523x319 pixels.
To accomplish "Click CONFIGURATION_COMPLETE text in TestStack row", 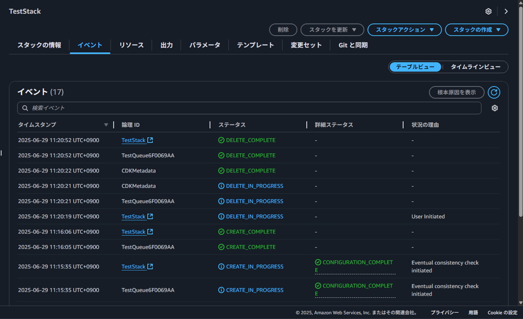I will (x=354, y=266).
